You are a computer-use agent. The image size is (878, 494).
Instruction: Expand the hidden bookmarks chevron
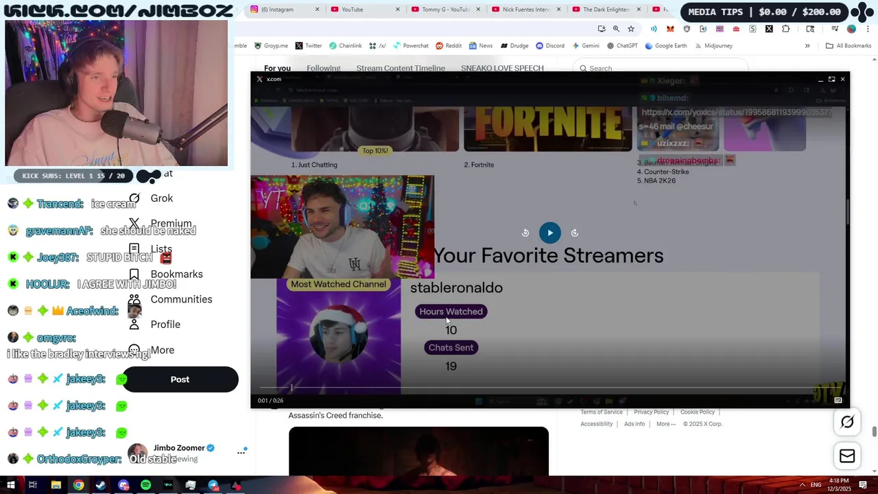[807, 46]
